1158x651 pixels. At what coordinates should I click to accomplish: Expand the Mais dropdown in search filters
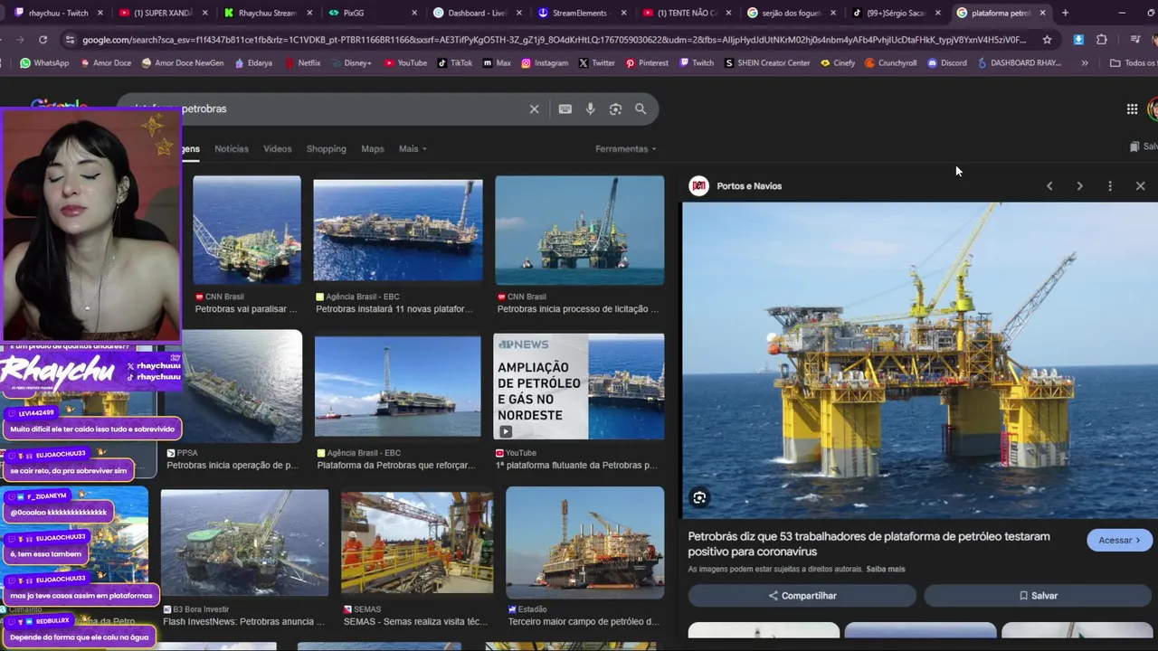tap(413, 148)
